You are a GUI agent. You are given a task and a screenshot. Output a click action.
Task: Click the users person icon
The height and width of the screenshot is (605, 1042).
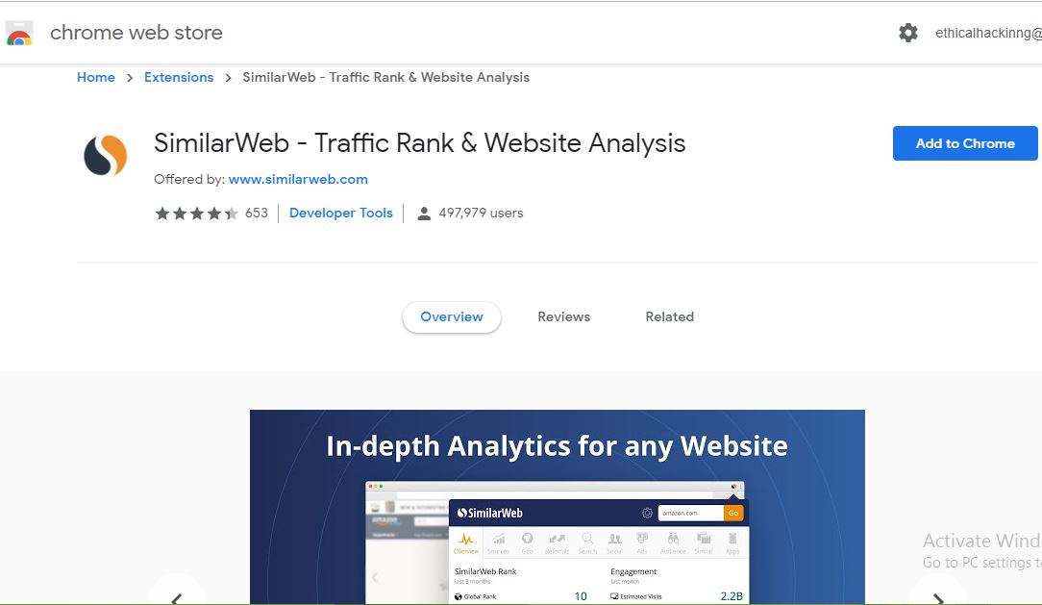[x=423, y=214]
